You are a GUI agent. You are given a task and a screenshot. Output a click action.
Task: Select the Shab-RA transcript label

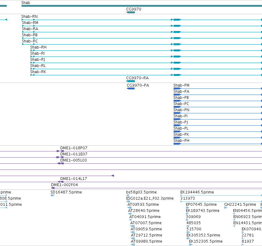click(30, 29)
